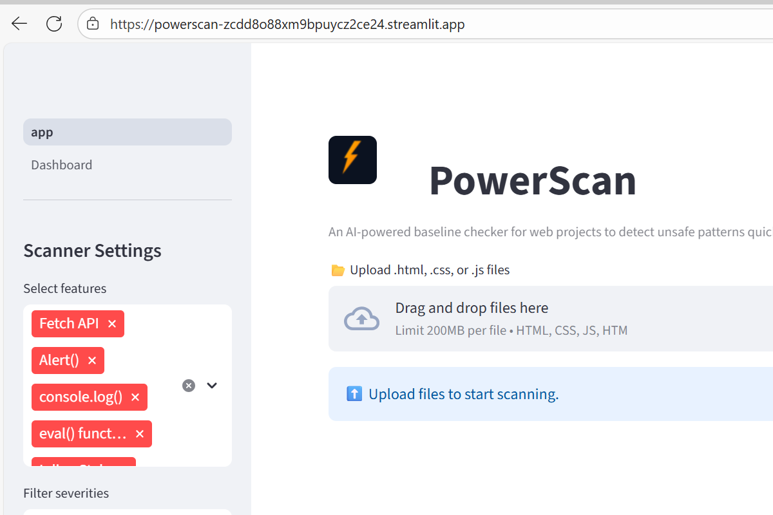The image size is (773, 515).
Task: Click the Filter severities label
Action: 66,493
